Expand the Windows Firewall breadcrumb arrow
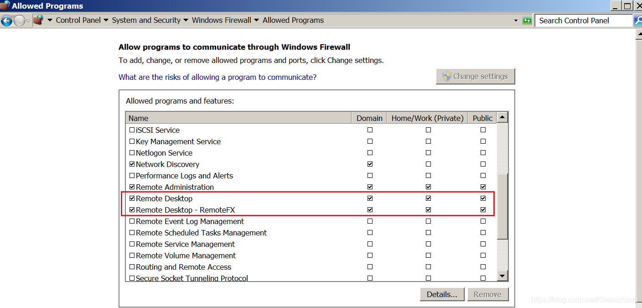The width and height of the screenshot is (642, 308). coord(256,20)
